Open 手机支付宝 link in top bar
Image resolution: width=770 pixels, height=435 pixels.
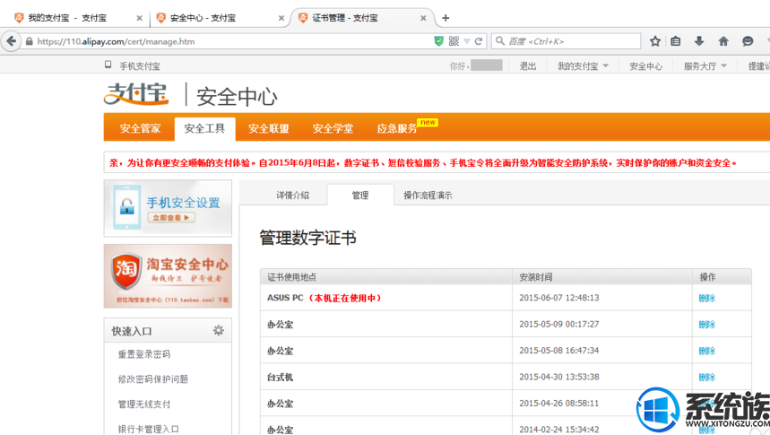(x=140, y=65)
